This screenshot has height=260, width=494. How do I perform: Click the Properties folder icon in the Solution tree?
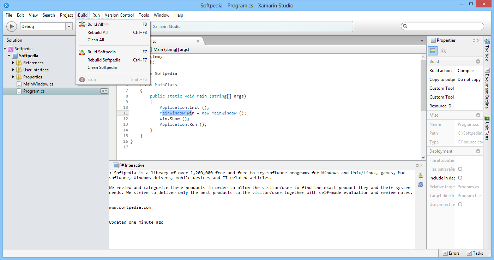coord(19,77)
